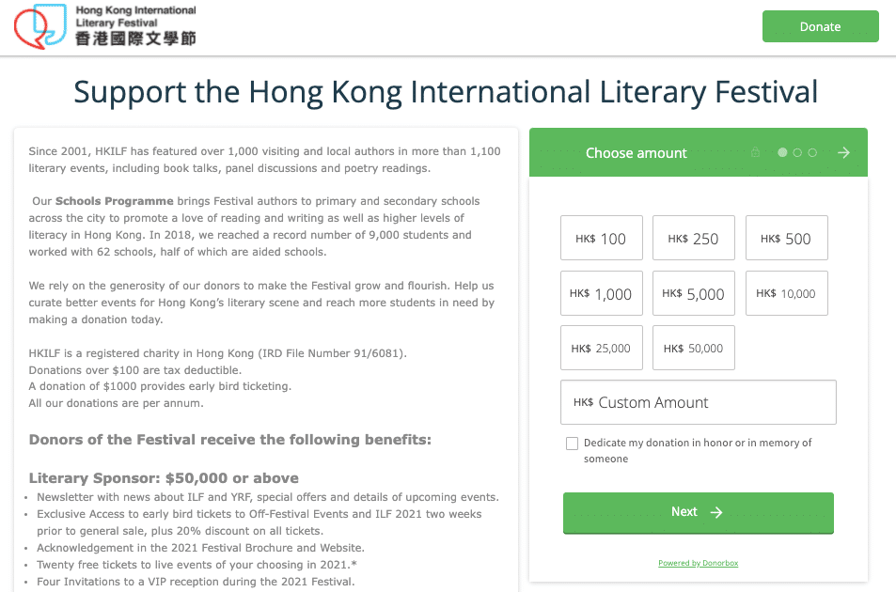The height and width of the screenshot is (592, 896).
Task: Select the first step dot indicator
Action: (x=782, y=152)
